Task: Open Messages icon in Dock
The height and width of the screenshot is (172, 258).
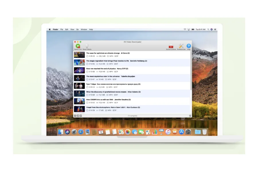Action: 134,132
